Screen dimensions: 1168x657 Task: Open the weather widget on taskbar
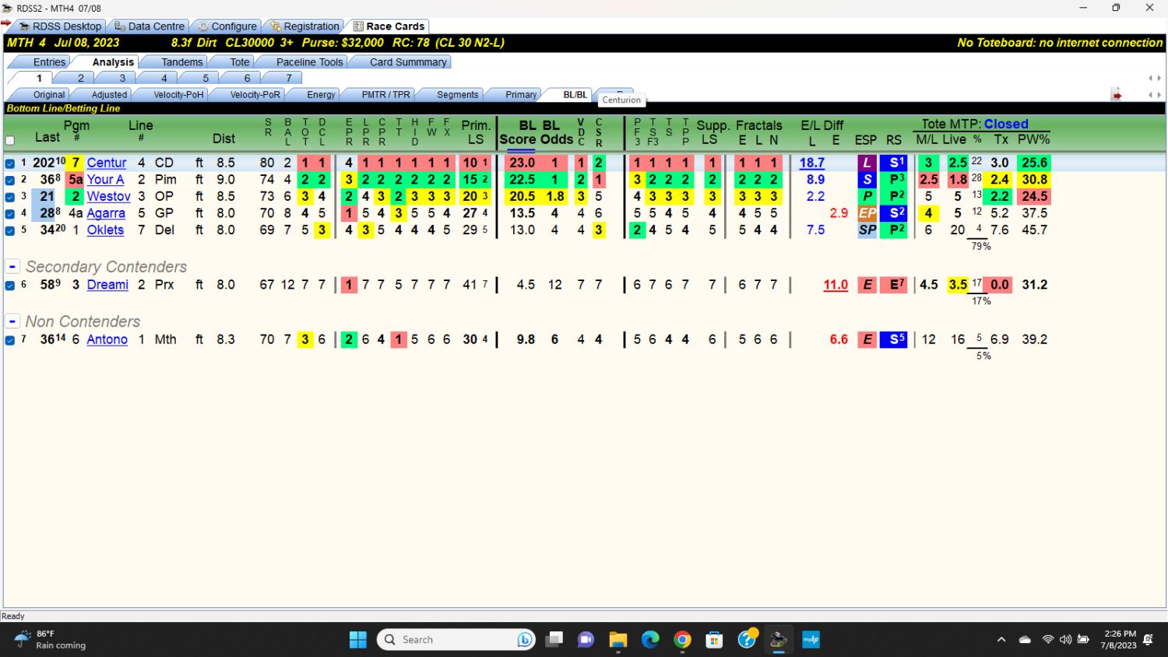(x=51, y=640)
